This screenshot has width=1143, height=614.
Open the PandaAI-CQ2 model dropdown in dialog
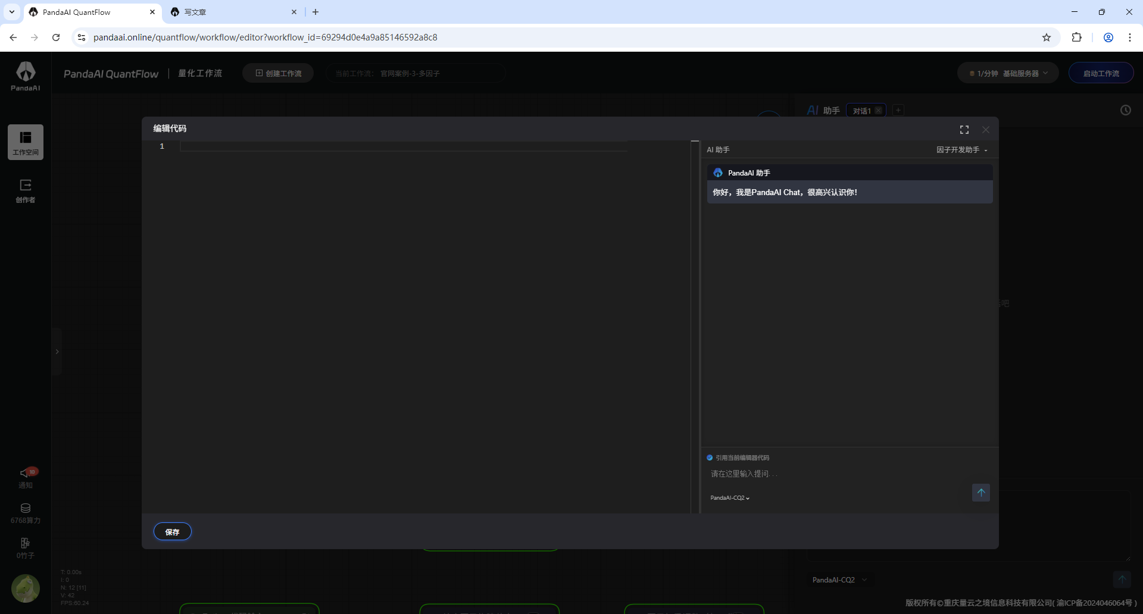tap(730, 498)
